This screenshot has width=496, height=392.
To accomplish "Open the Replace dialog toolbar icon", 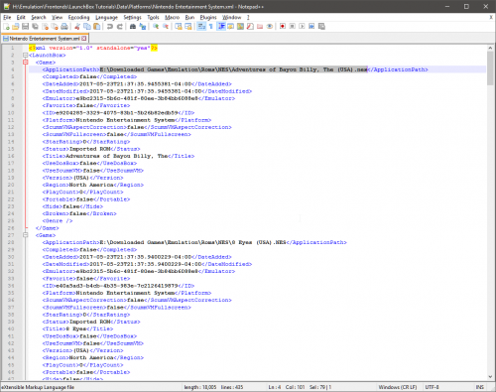I will [143, 27].
